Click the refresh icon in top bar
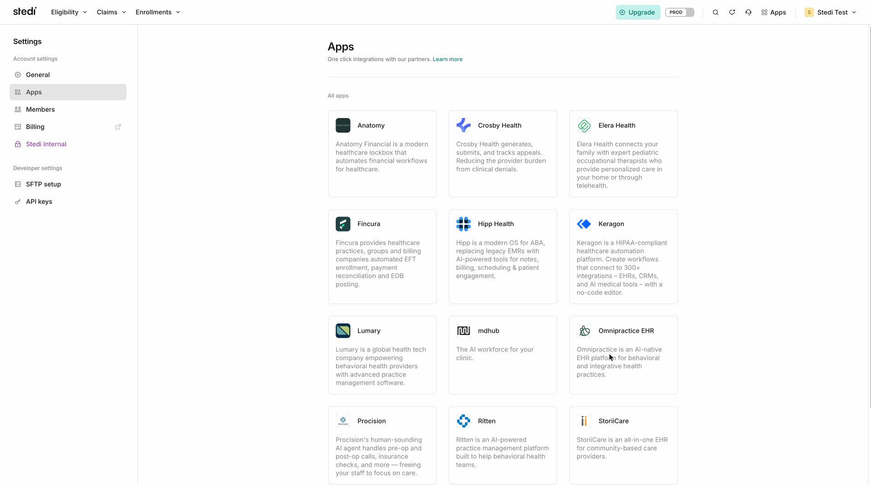871x485 pixels. tap(732, 12)
